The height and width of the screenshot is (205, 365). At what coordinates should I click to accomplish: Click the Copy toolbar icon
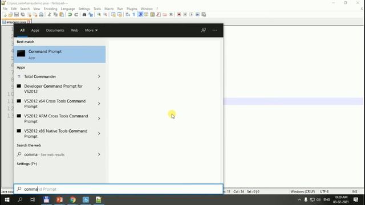[56, 15]
